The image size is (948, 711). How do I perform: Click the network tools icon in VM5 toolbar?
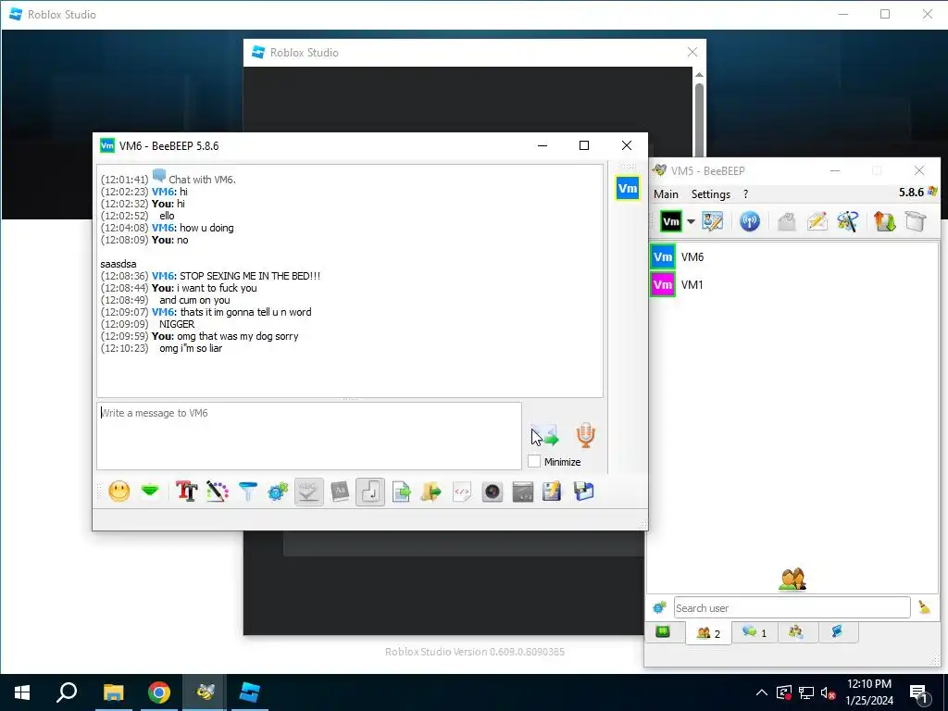[847, 221]
